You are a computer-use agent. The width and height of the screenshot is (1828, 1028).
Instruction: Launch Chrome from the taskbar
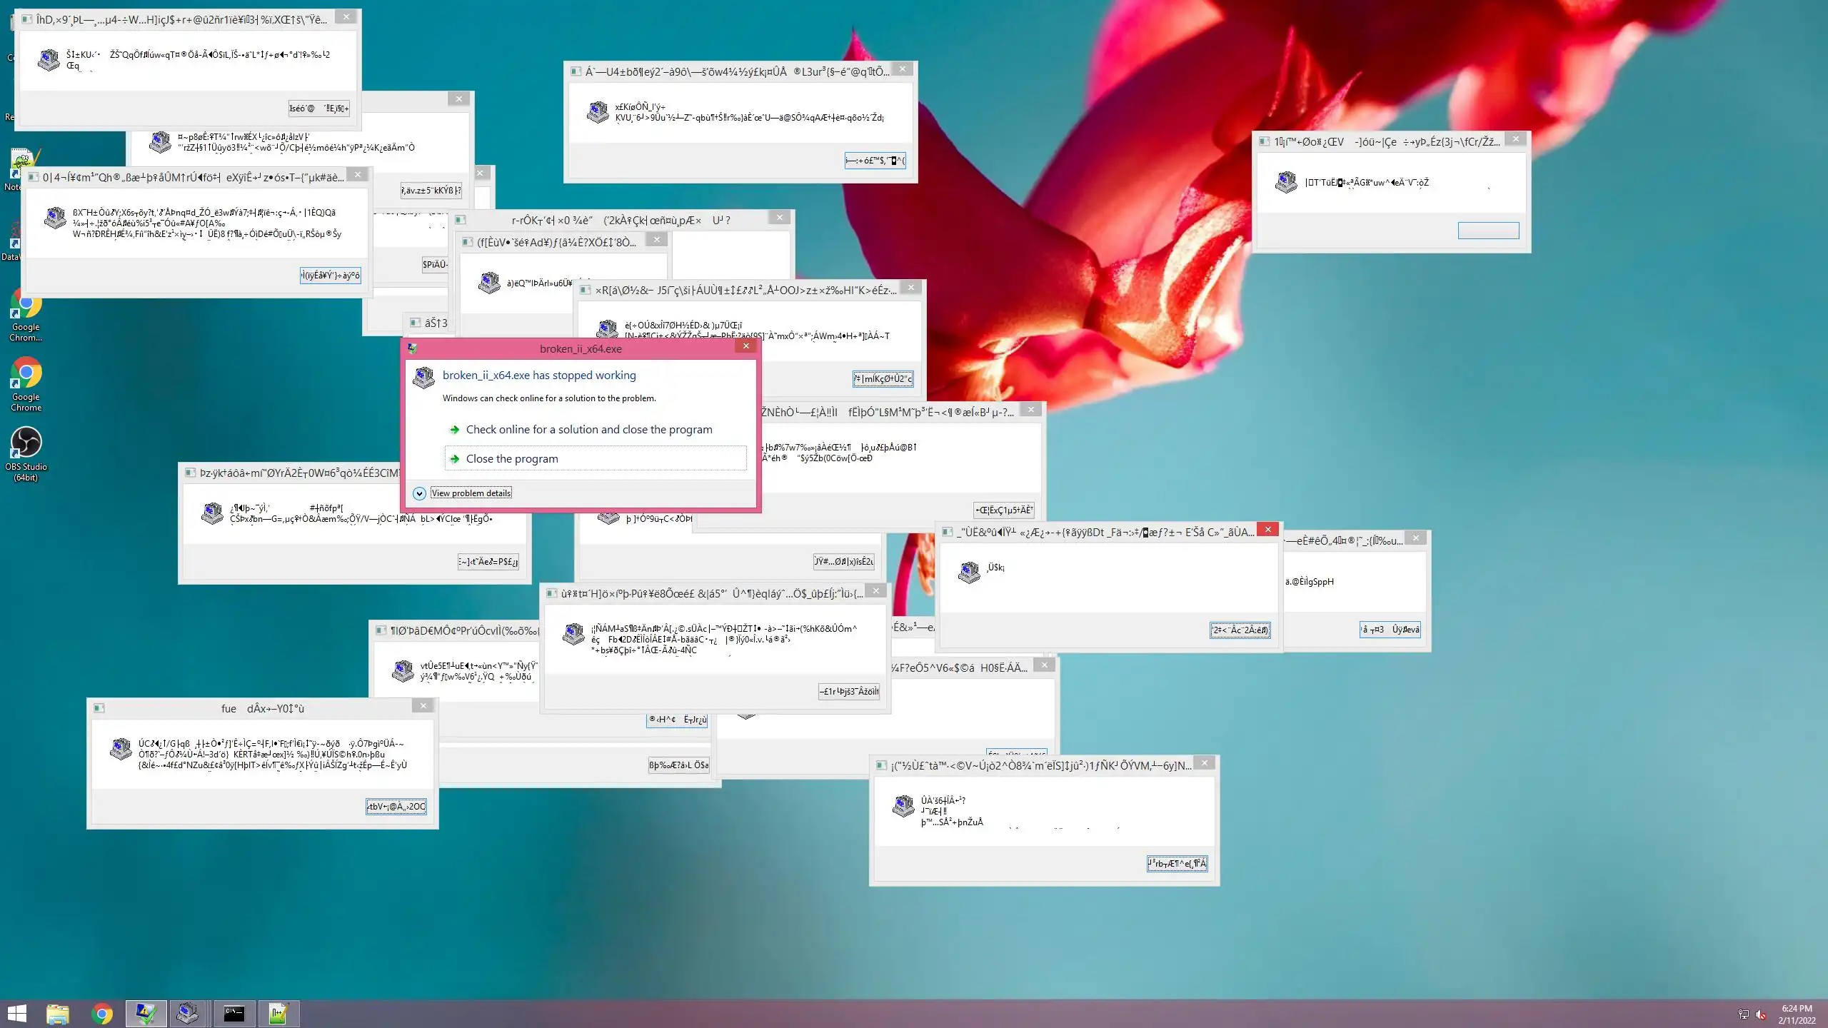click(102, 1014)
